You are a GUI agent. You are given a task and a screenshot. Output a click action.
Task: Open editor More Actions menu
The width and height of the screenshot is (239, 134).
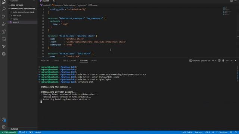[x=236, y=1]
